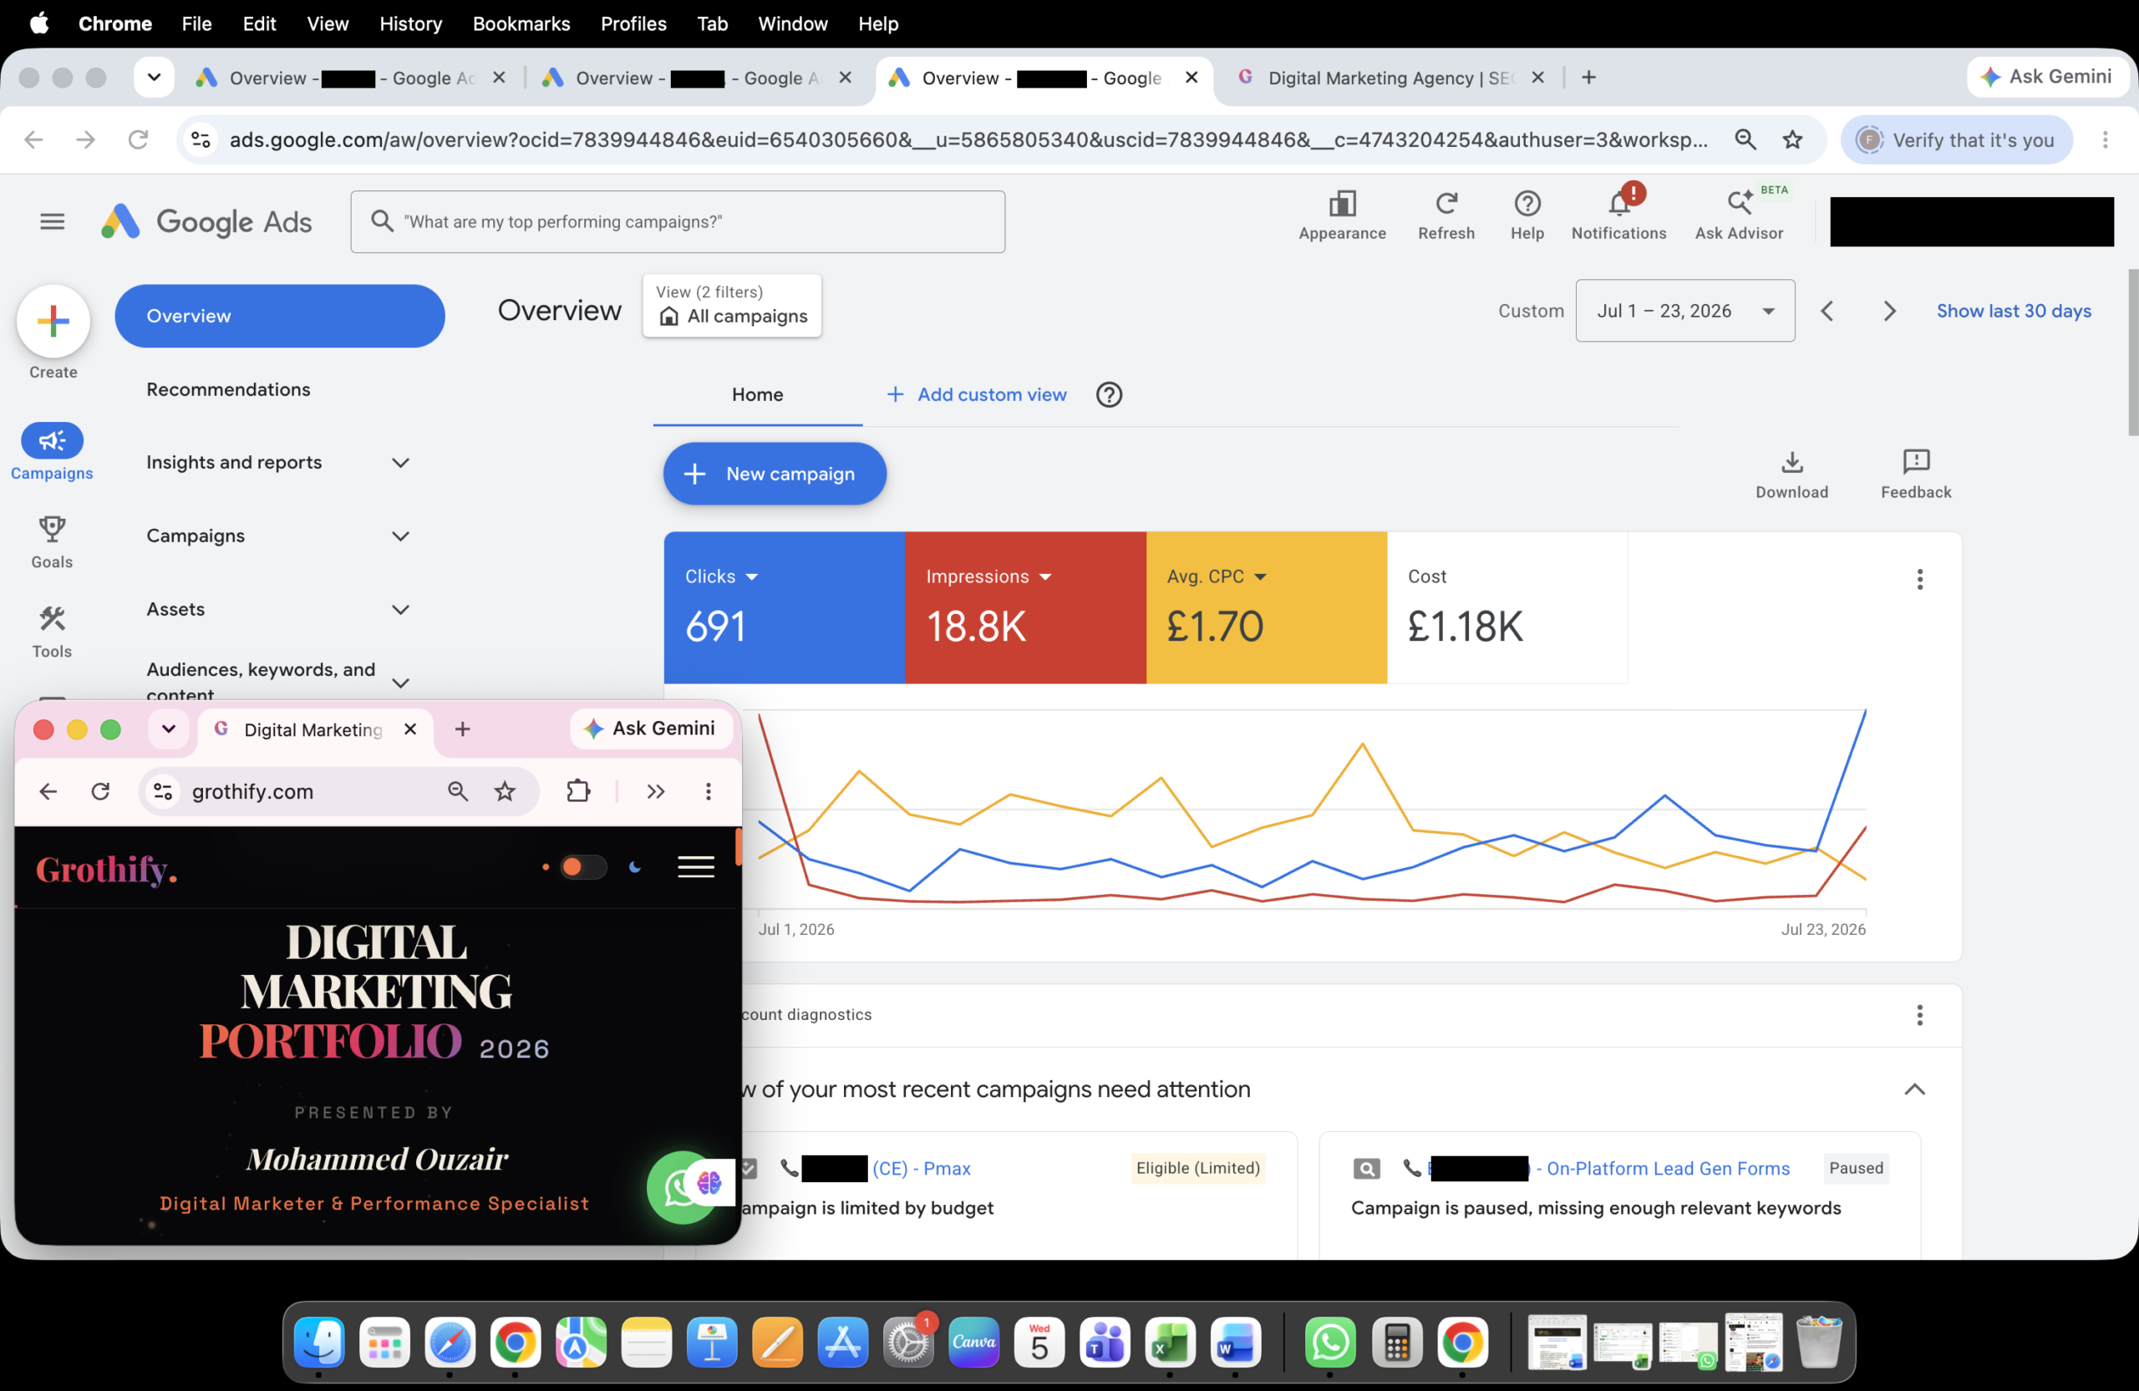Open tab search dropdown in main Chrome window

154,77
